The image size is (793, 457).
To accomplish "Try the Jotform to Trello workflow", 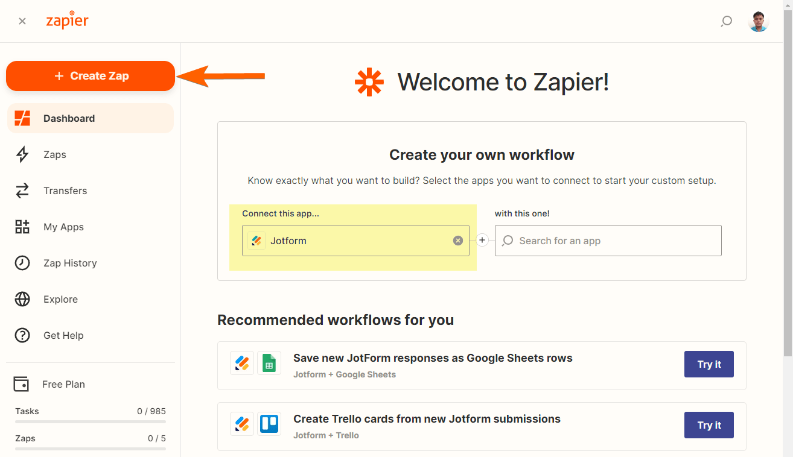I will 709,425.
